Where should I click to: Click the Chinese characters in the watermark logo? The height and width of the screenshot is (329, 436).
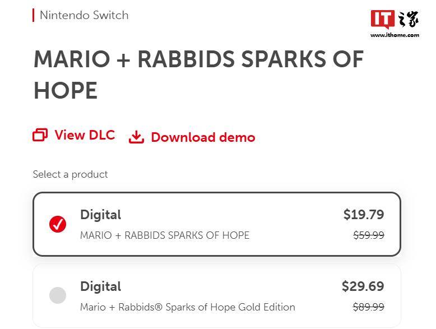tap(408, 19)
